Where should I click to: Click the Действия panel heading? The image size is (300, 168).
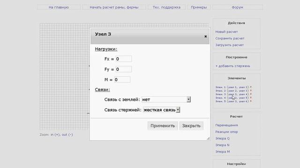click(236, 23)
